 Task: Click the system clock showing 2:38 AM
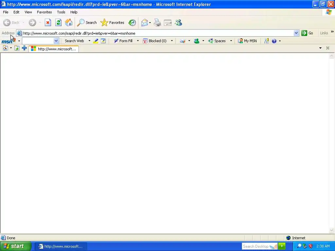click(323, 246)
